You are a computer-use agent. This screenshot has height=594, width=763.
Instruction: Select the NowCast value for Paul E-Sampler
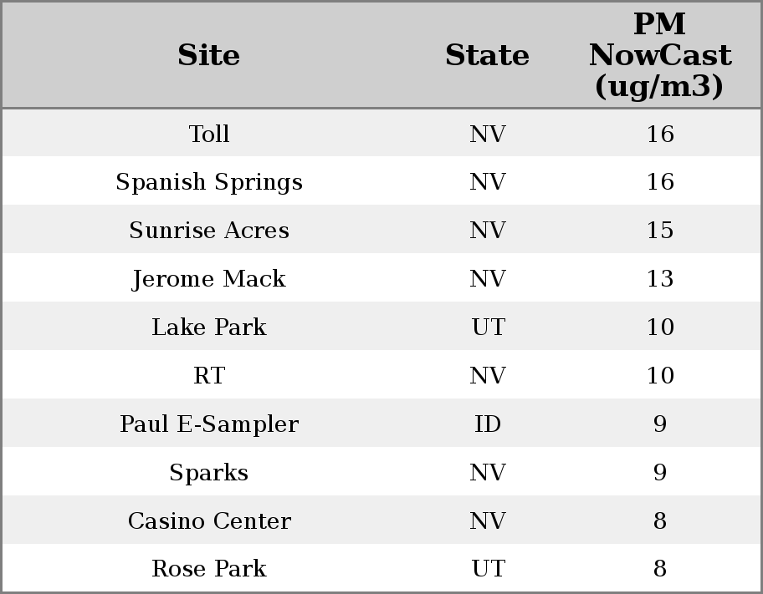point(660,424)
